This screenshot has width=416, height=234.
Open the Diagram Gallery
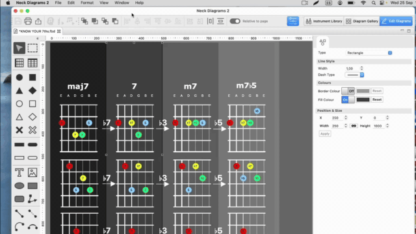point(362,21)
